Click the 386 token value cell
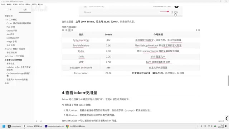The image size is (229, 129). [108, 68]
